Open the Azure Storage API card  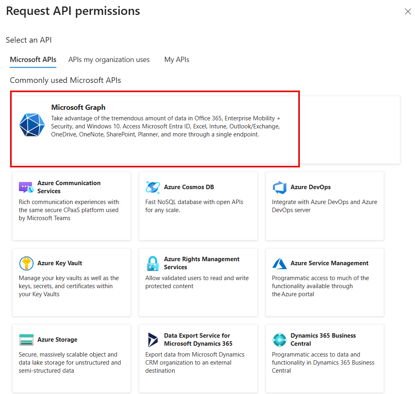[x=72, y=358]
